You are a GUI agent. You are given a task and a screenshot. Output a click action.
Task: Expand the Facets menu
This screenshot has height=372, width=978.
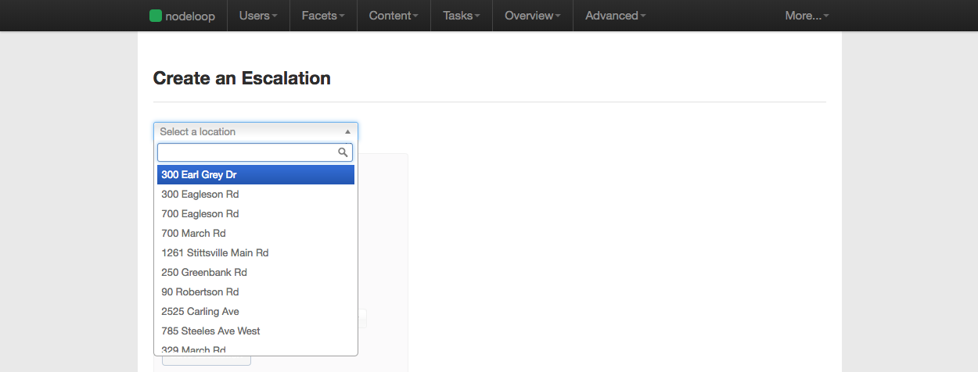point(323,16)
